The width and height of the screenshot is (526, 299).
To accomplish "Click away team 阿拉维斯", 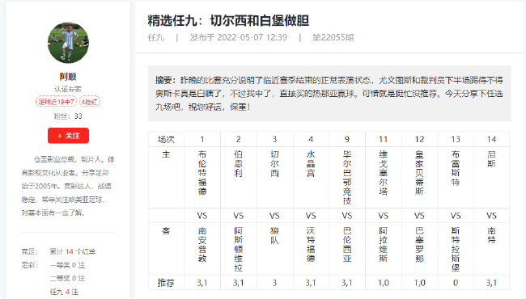I will pos(383,244).
